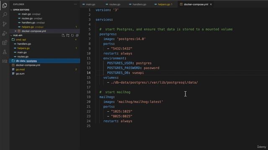Click the 'postgres:14.0' image value
Viewport: 268px width, 150px height.
tap(131, 39)
